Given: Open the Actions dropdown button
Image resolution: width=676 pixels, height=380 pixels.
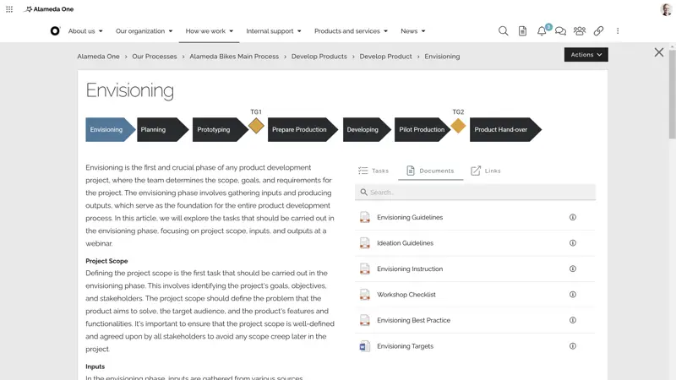Looking at the screenshot, I should point(586,55).
